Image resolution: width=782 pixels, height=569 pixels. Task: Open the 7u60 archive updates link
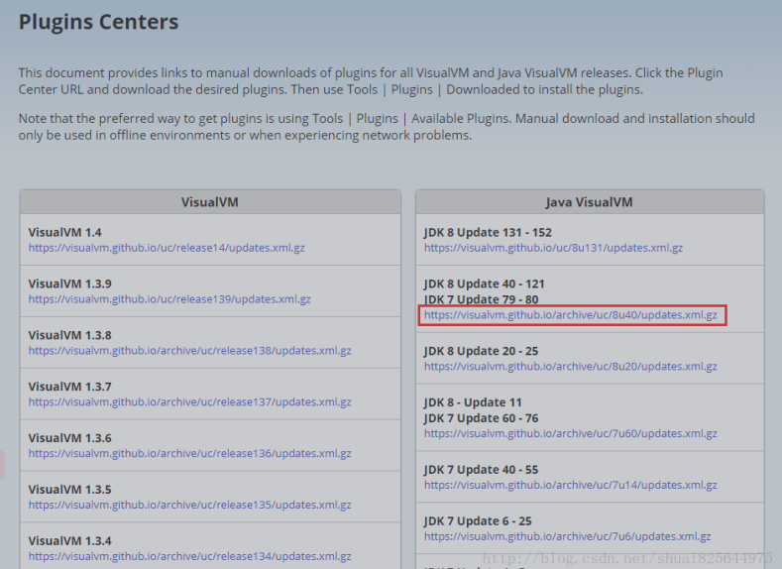[x=571, y=434]
